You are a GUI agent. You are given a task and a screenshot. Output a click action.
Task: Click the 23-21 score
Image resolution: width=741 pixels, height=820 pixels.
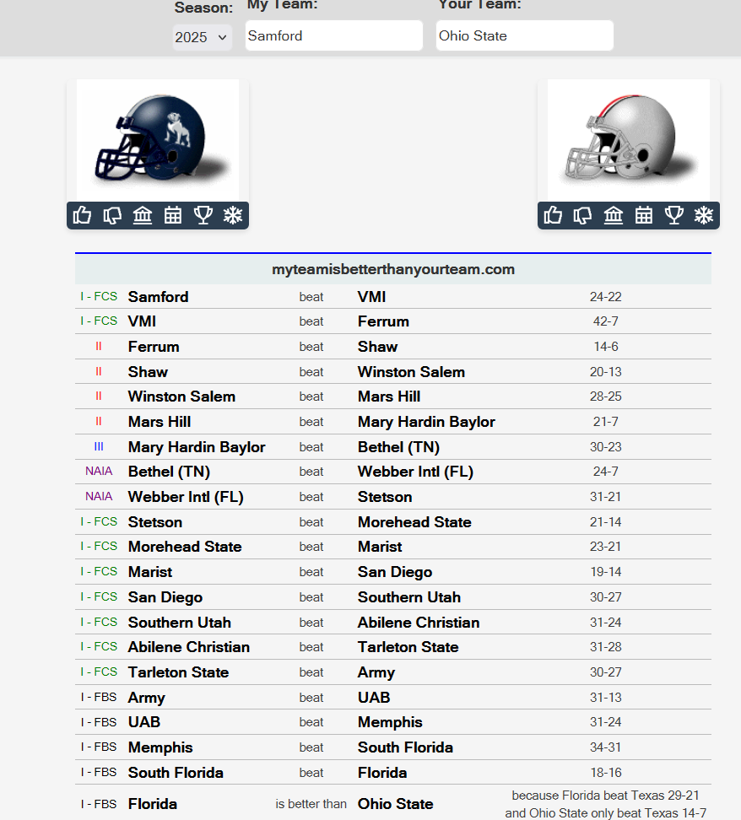605,547
